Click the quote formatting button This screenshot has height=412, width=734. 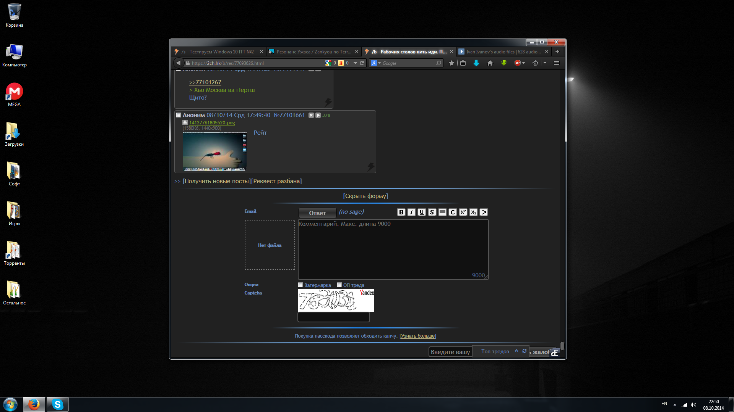click(x=484, y=212)
